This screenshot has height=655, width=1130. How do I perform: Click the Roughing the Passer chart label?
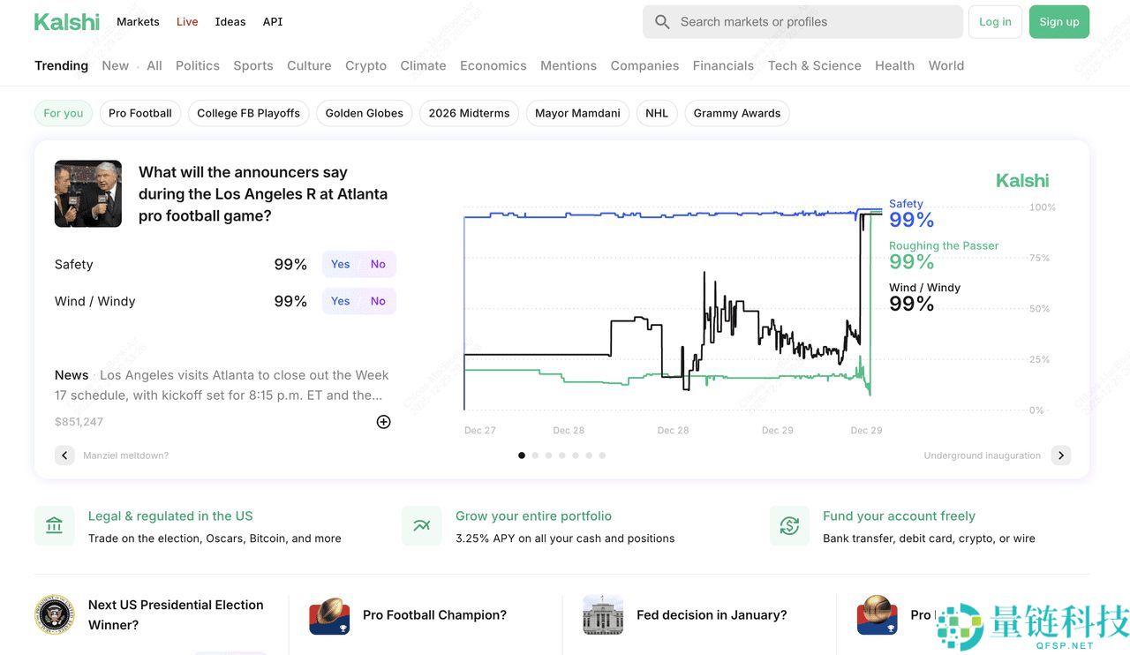click(x=944, y=245)
